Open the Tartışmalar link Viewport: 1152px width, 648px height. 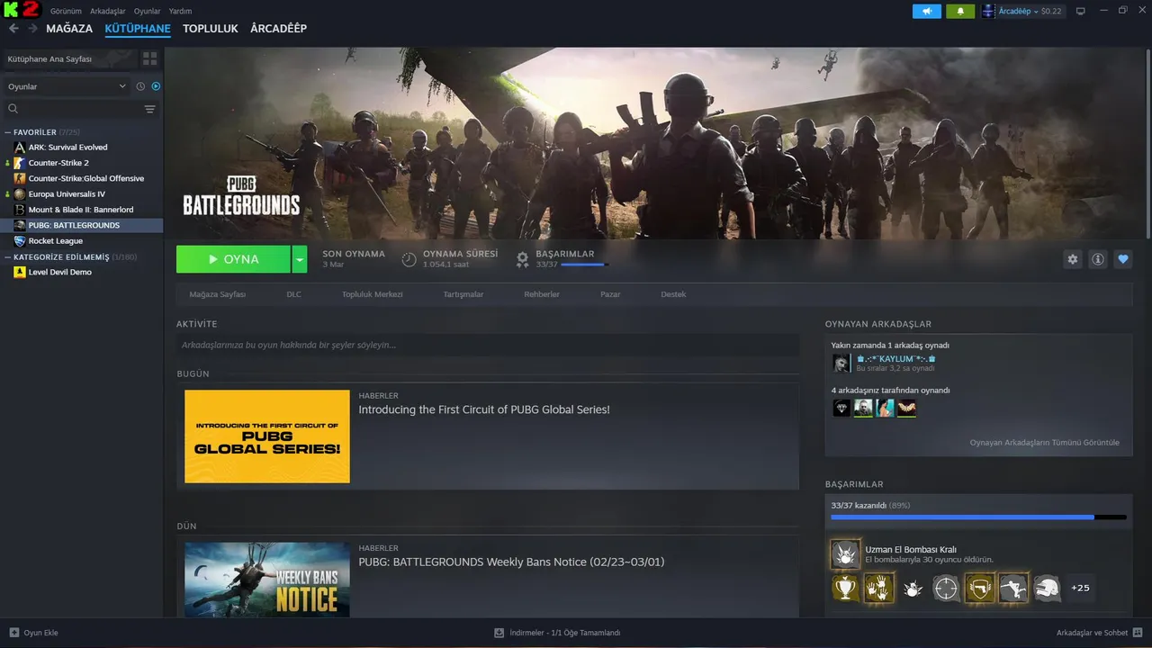463,294
